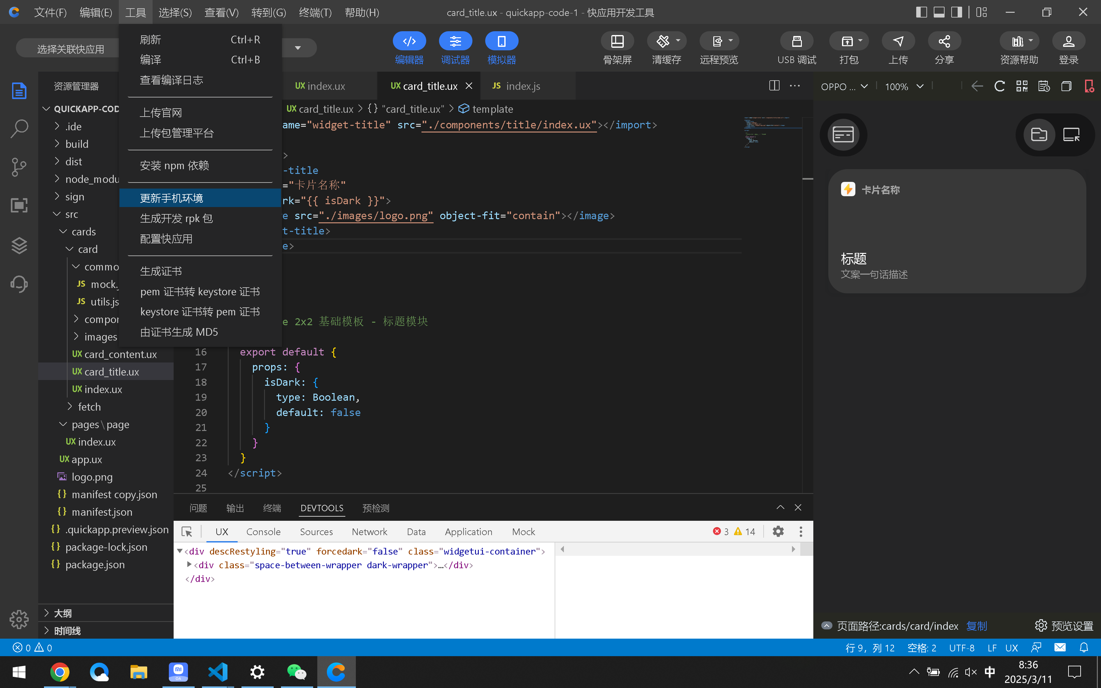Screen dimensions: 1101x688
Task: Click the 上传 upload icon
Action: [898, 41]
